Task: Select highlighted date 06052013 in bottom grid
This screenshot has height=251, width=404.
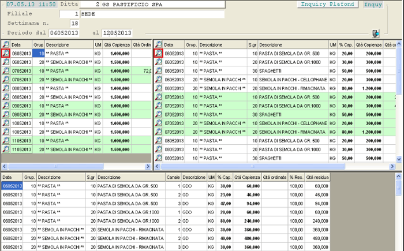Action: click(x=12, y=186)
